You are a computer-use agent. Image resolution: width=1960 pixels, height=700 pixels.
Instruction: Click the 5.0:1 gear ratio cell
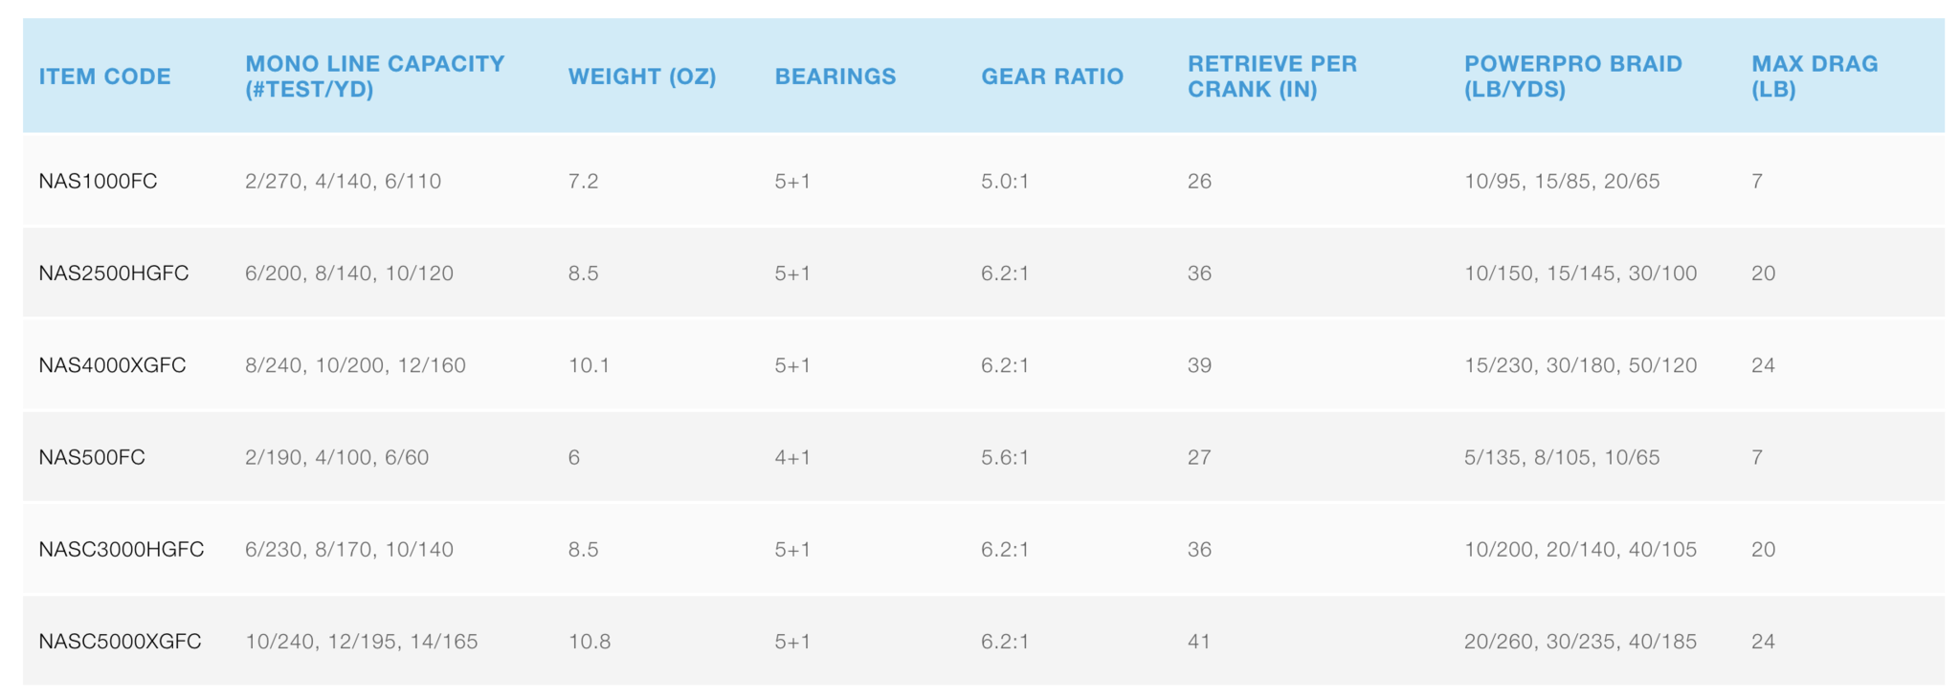(1005, 182)
